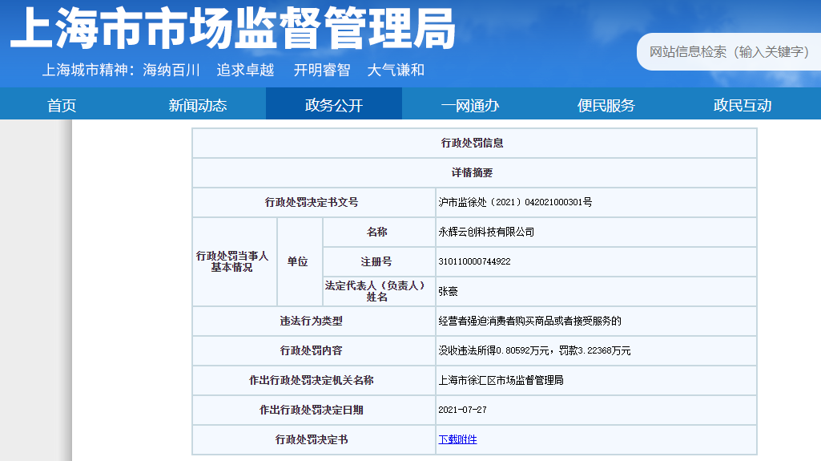Image resolution: width=821 pixels, height=461 pixels.
Task: Select company name 永辉云创科技有限公司
Action: pos(486,232)
